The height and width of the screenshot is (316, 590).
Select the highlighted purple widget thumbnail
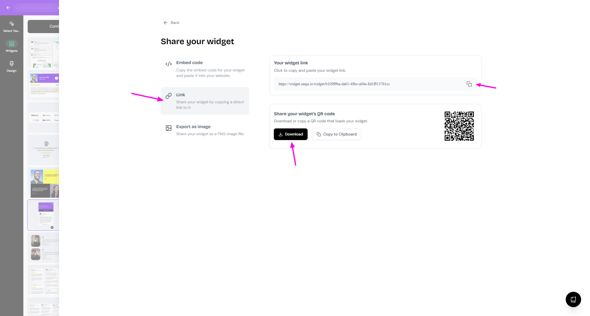(43, 215)
